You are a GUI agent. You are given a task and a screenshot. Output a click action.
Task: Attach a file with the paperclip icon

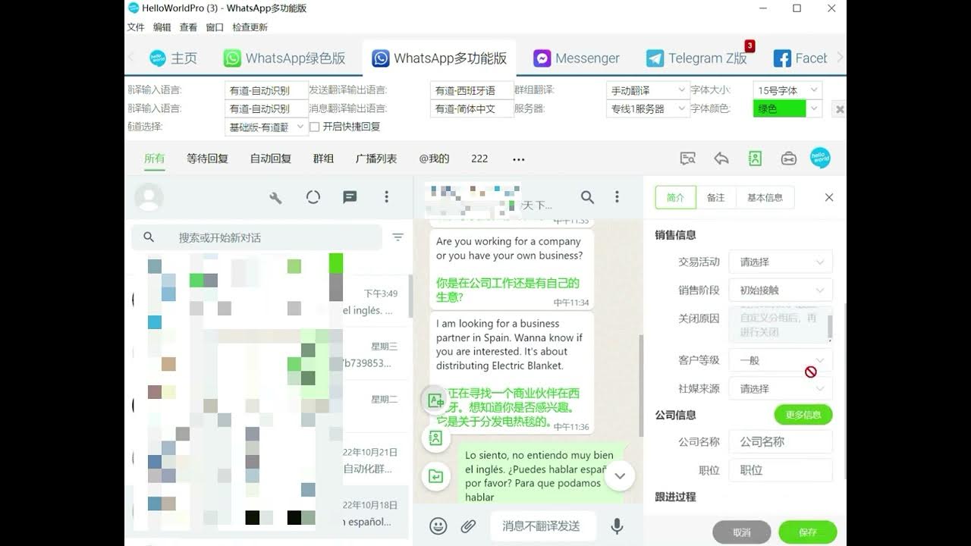(x=468, y=526)
